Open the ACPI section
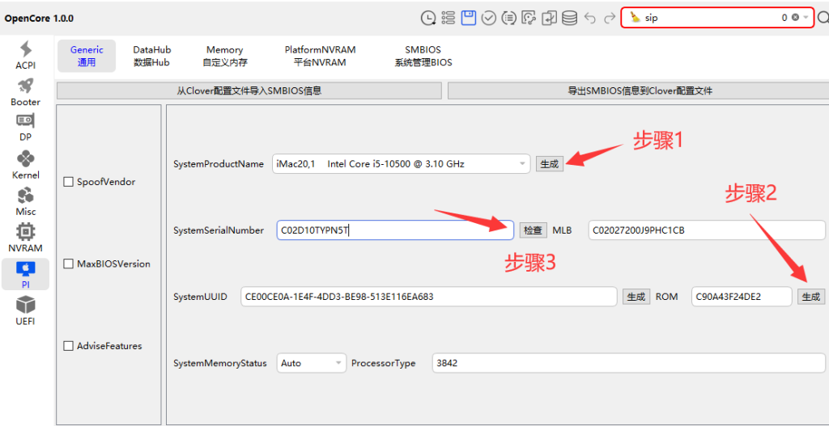 (x=25, y=56)
